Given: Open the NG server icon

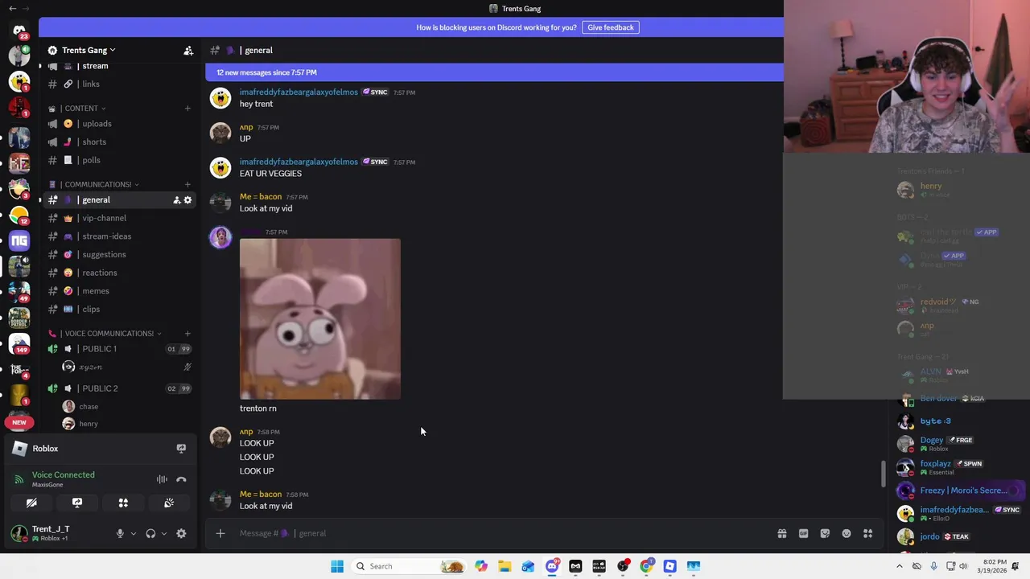Looking at the screenshot, I should coord(19,240).
